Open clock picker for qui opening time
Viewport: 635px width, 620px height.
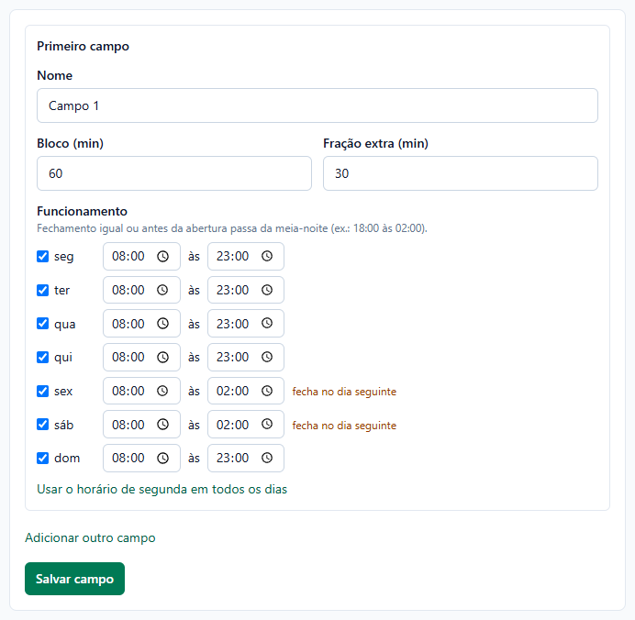coord(162,357)
